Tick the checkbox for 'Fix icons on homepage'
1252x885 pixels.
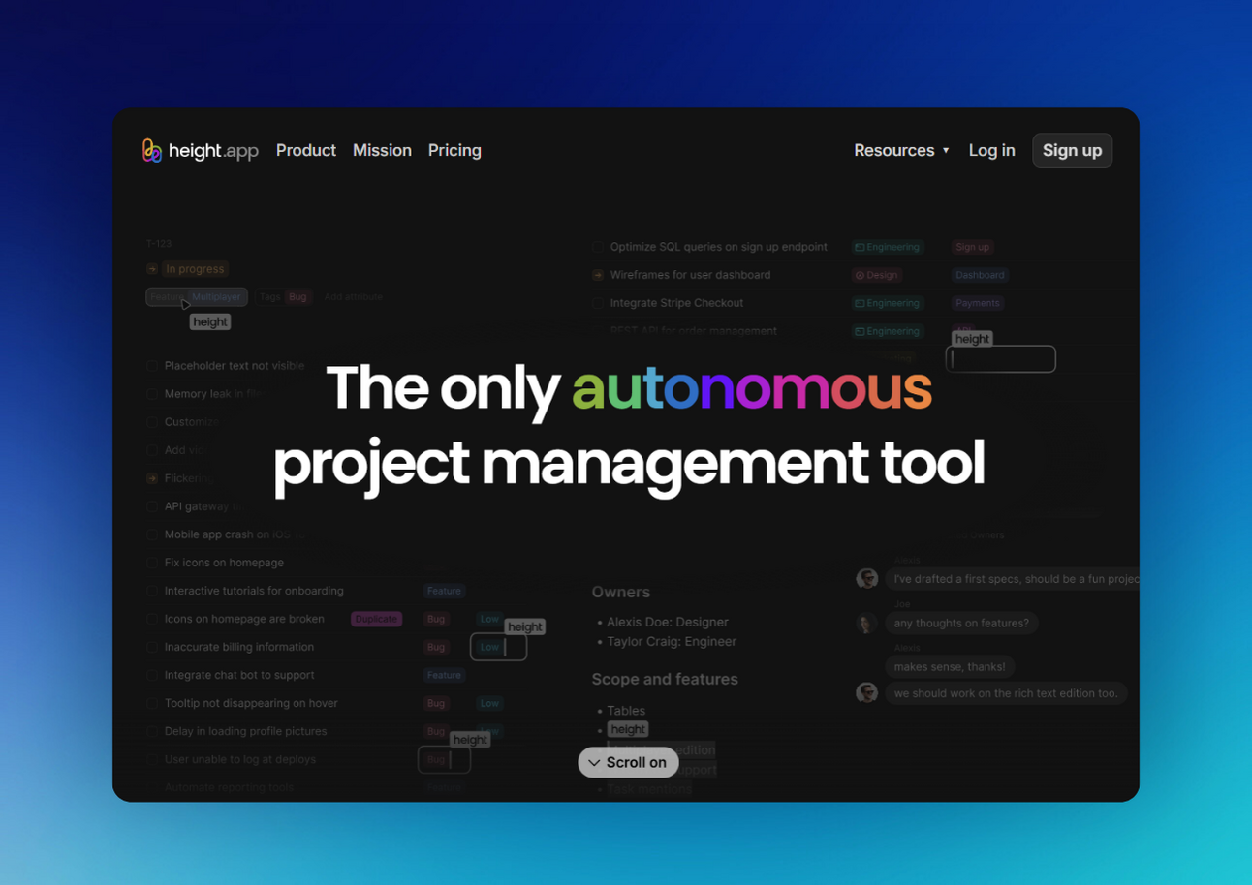[x=152, y=563]
